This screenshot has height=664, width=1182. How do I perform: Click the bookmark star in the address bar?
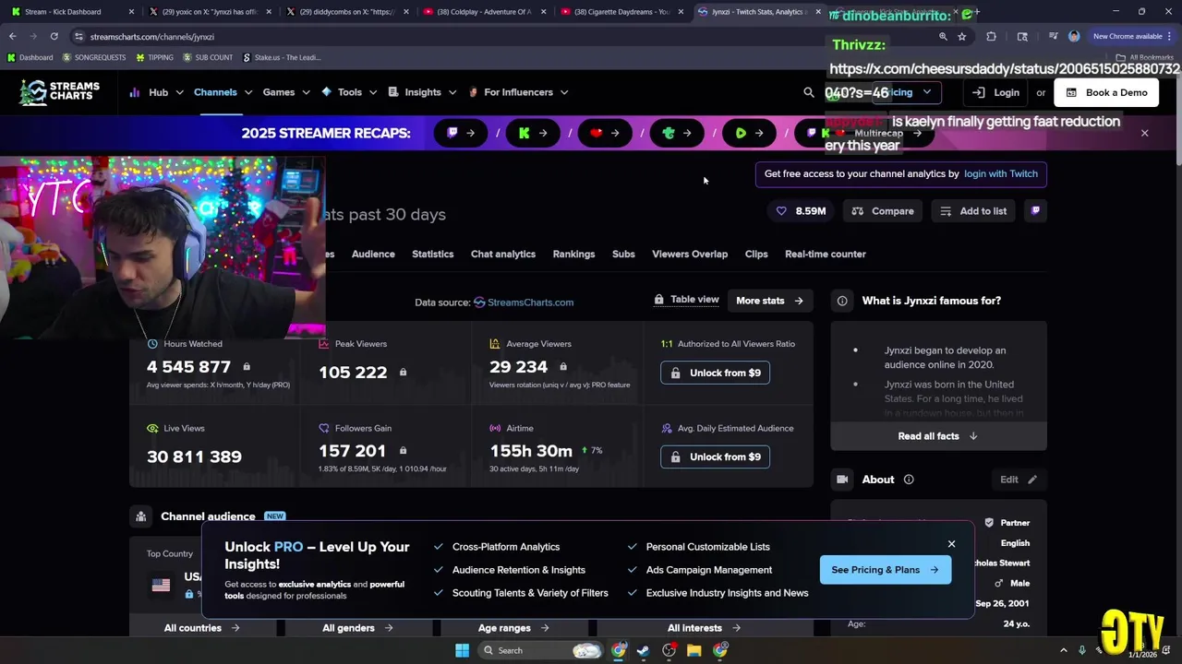pyautogui.click(x=962, y=36)
